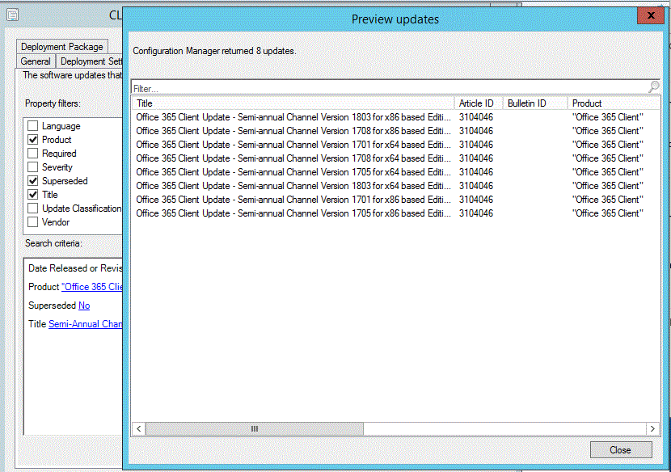Click the horizontal scrollbar right arrow

[652, 429]
